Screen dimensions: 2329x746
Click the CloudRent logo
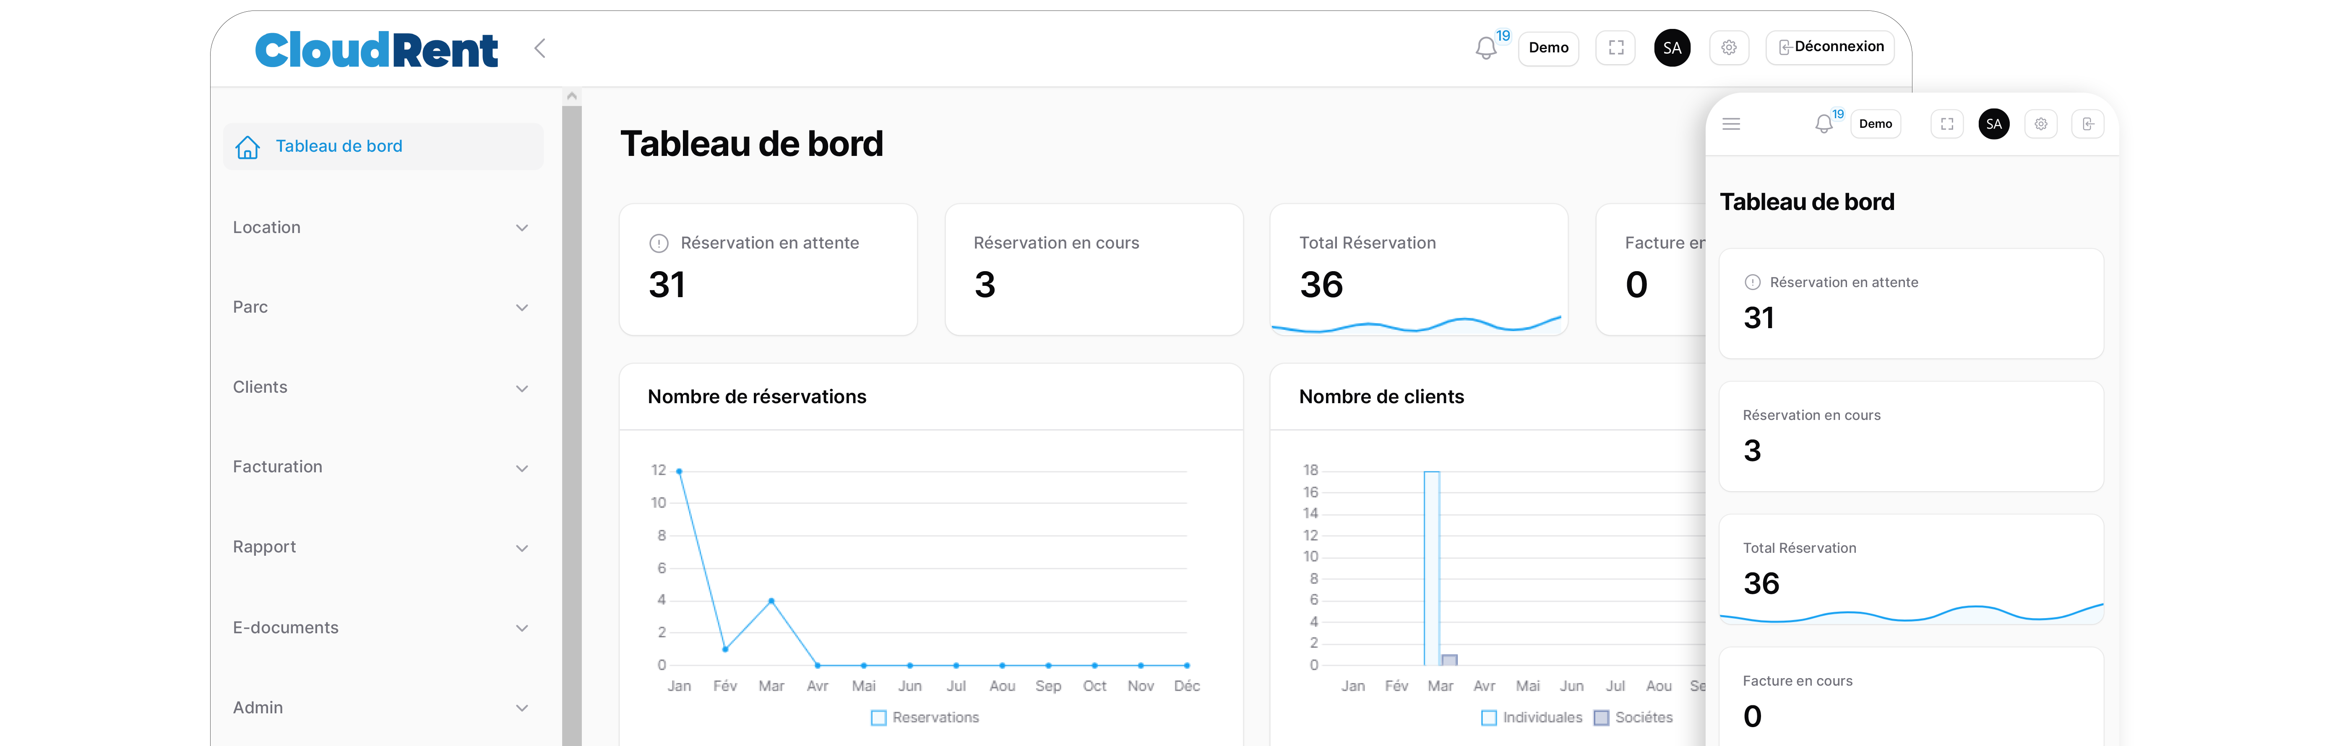pyautogui.click(x=376, y=50)
